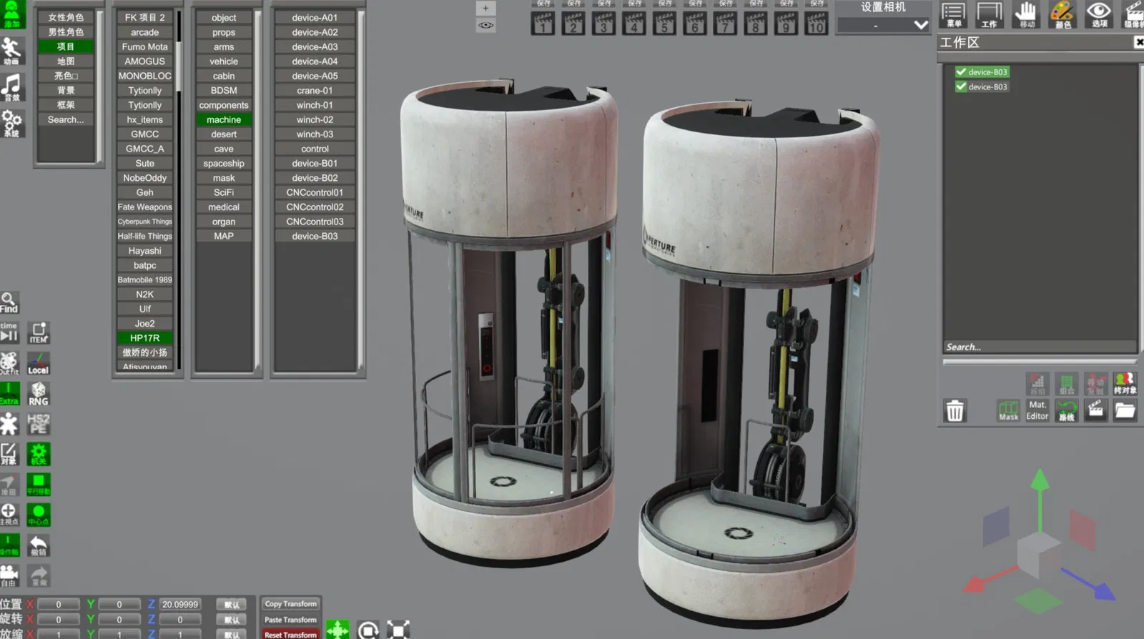Select HP17R from the mod list

(145, 337)
